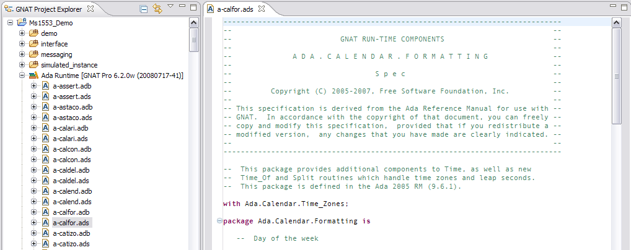Collapse the Ada Runtime node
This screenshot has width=631, height=250.
pos(22,75)
